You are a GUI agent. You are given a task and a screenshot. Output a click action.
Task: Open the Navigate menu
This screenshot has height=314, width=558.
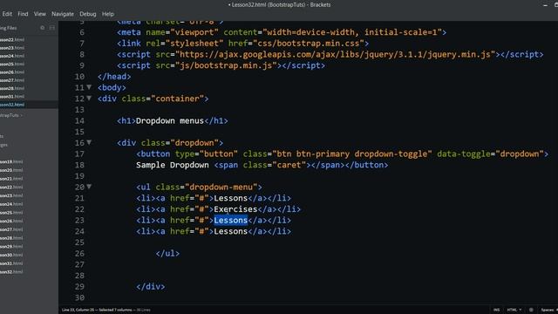point(63,14)
